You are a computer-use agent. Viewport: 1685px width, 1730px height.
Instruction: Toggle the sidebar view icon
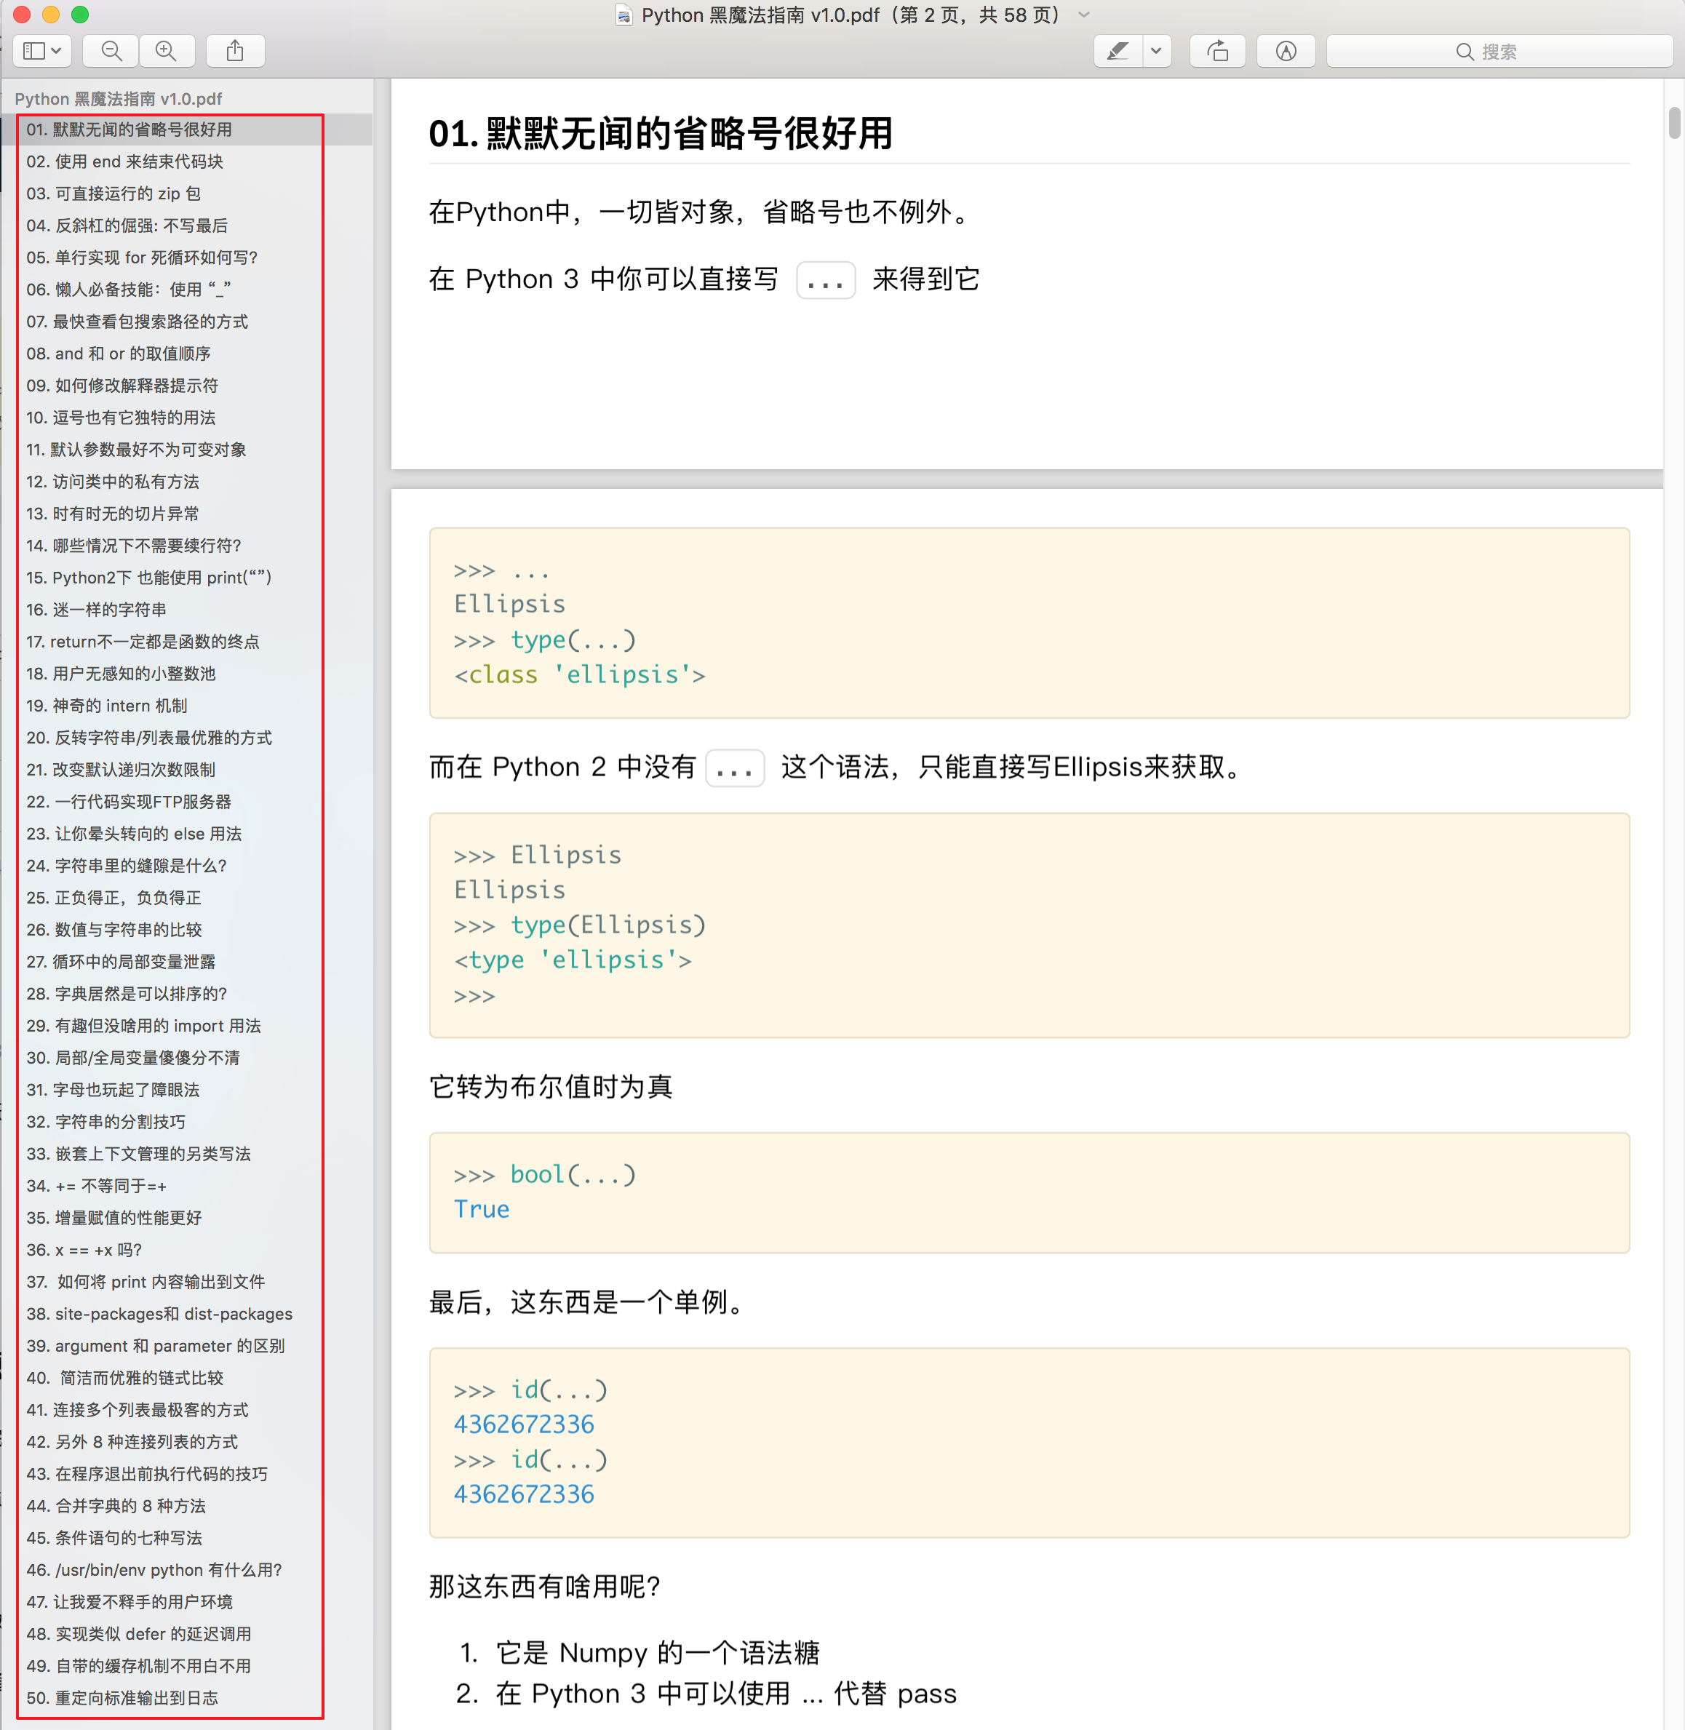[34, 52]
